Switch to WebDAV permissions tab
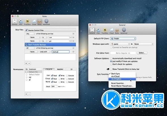 [60, 69]
